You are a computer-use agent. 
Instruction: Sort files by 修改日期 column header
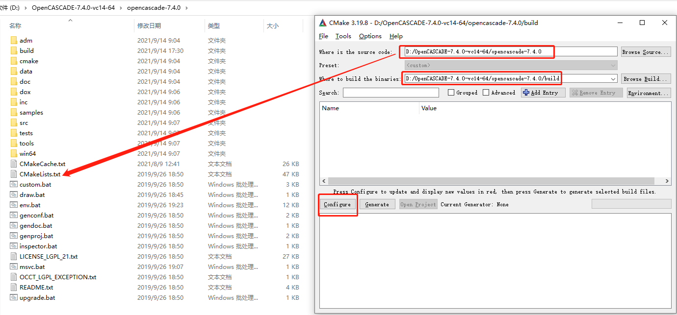pos(149,25)
